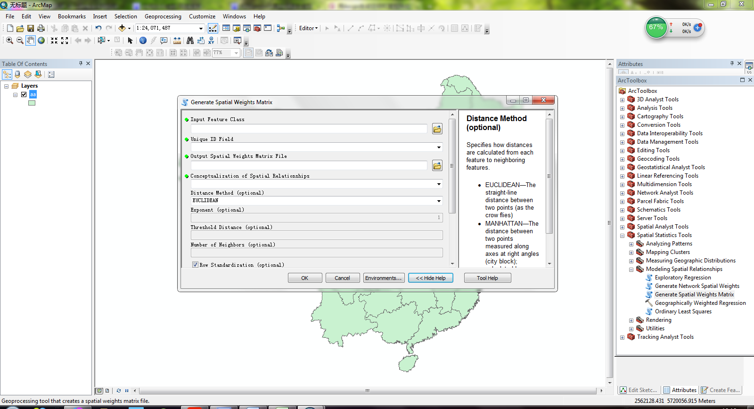Browse for the Input Feature Class

pyautogui.click(x=437, y=129)
